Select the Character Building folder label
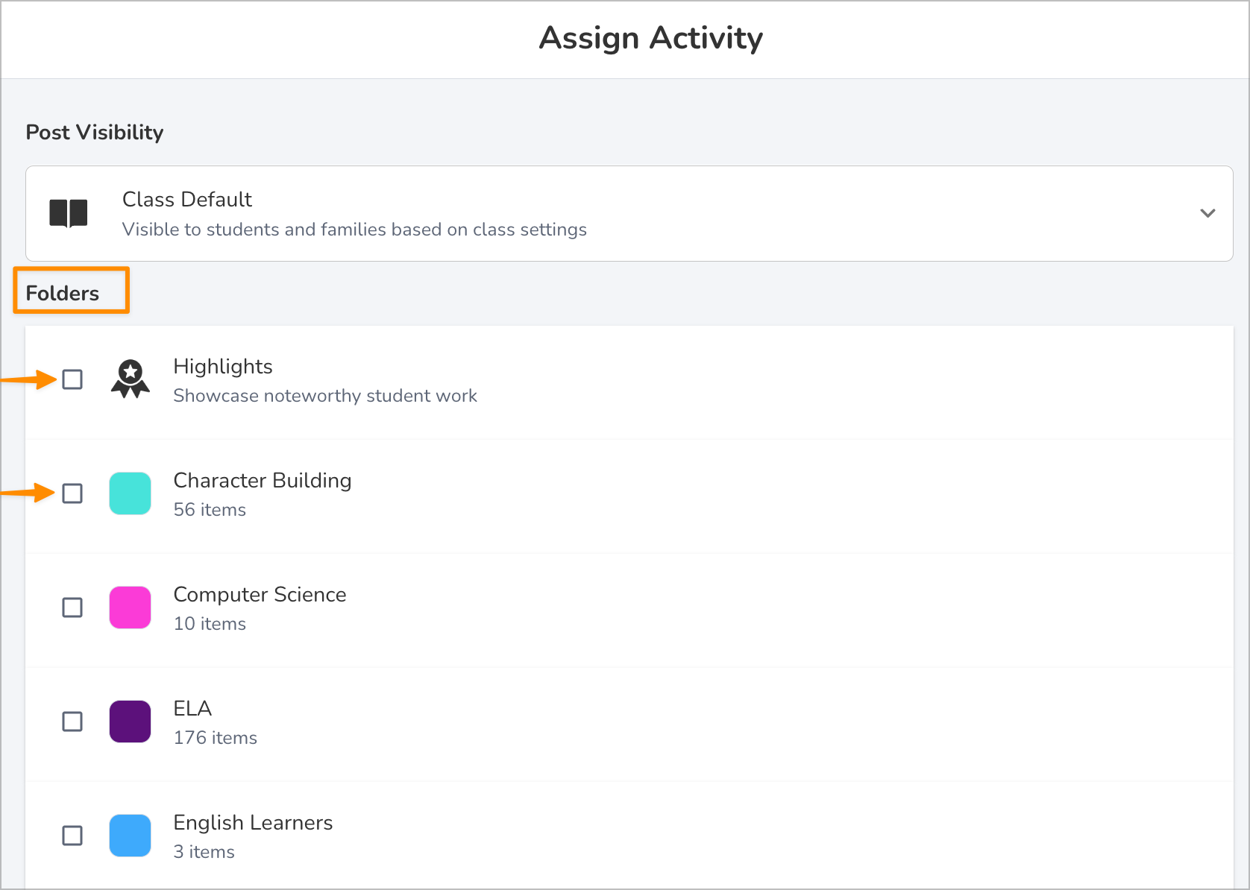Screen dimensions: 1250x890 262,480
